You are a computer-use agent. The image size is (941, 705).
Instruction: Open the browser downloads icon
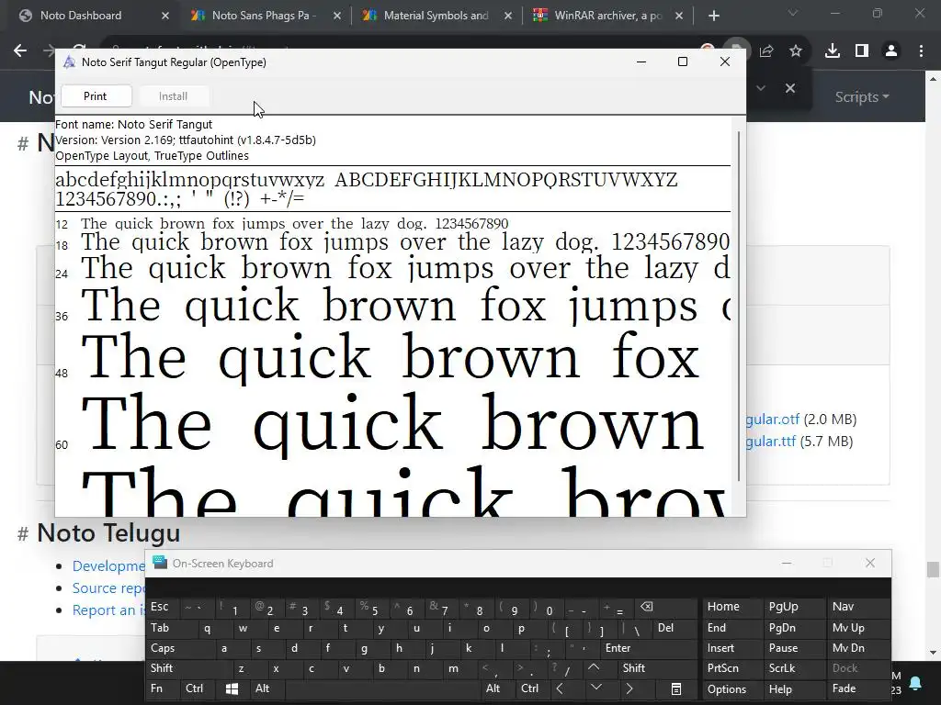[833, 51]
